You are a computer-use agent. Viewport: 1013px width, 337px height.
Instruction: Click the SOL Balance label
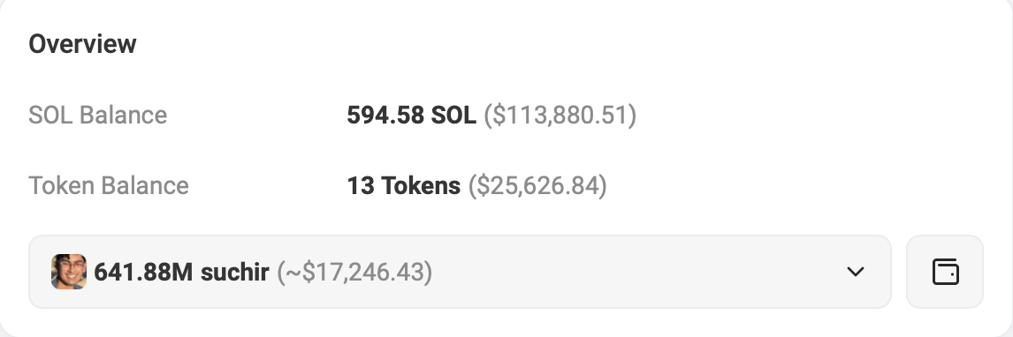97,115
